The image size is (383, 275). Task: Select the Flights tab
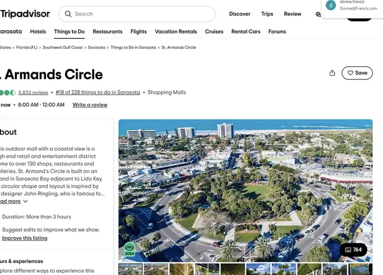(138, 32)
